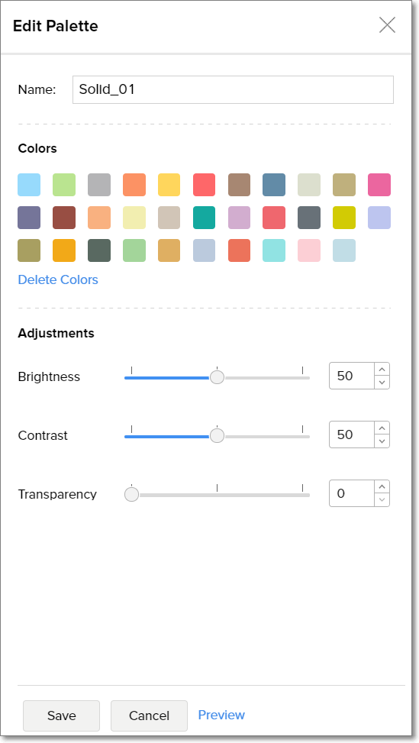Click the Contrast slider handle

click(x=218, y=436)
